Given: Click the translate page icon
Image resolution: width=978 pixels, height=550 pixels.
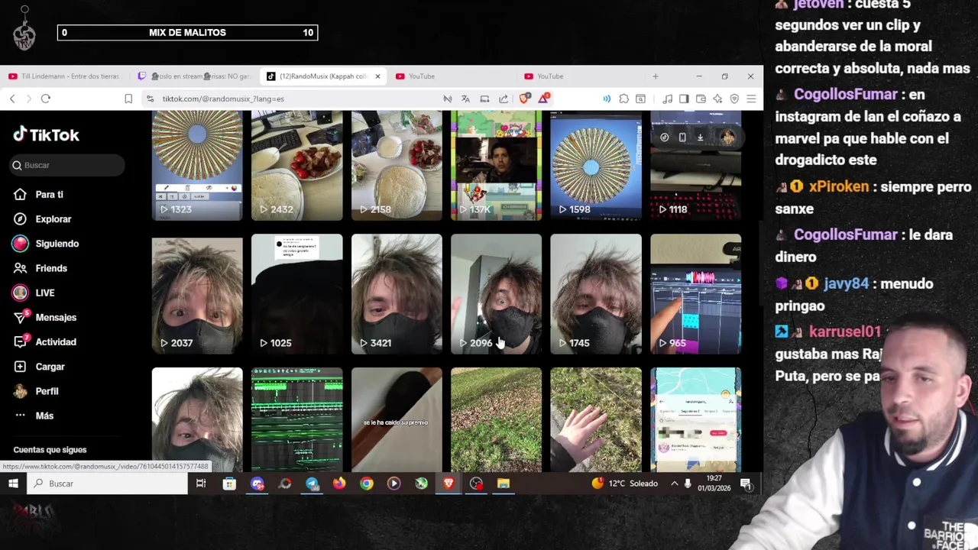Looking at the screenshot, I should (466, 99).
